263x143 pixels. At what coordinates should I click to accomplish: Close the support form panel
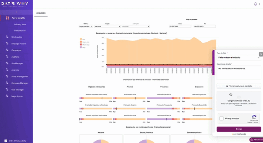pyautogui.click(x=261, y=54)
